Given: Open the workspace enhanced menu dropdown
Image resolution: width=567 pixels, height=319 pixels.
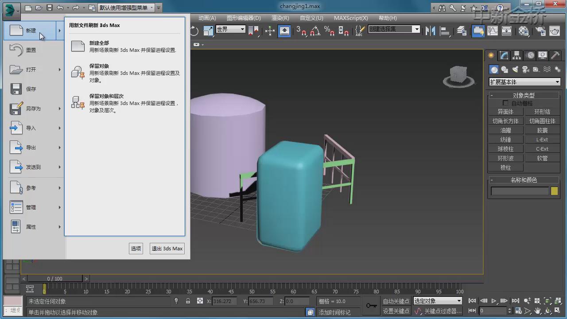Looking at the screenshot, I should click(126, 8).
